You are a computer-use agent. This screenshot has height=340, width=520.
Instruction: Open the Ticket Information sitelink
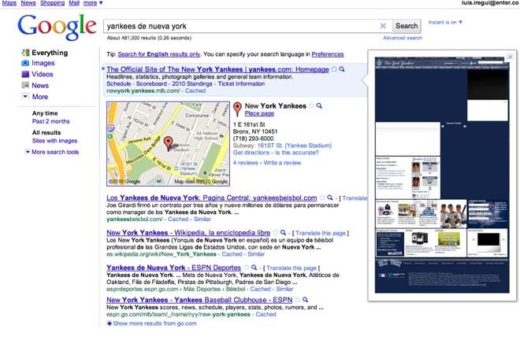(241, 84)
